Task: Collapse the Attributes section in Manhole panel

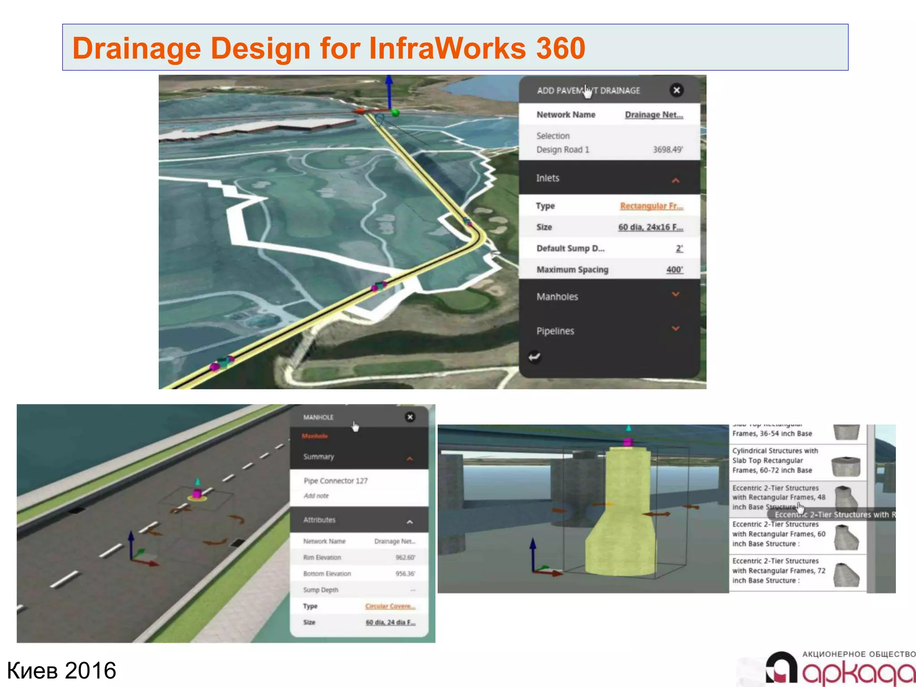Action: tap(410, 522)
